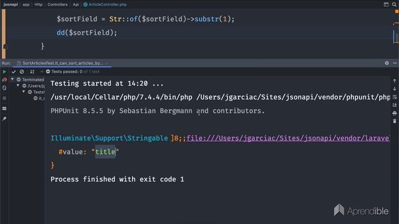Click the restore layout icon in Run sidebar
399x224 pixels.
[x=4, y=108]
